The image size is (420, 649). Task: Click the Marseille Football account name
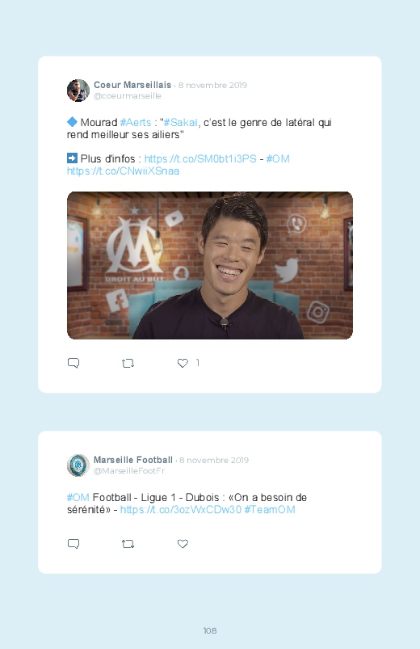click(x=132, y=460)
